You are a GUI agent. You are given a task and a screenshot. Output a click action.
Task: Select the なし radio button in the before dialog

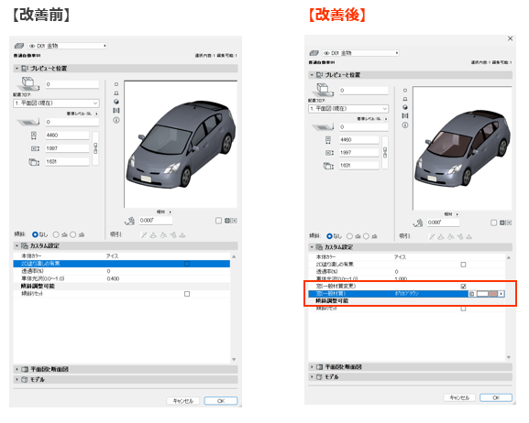[x=35, y=234]
